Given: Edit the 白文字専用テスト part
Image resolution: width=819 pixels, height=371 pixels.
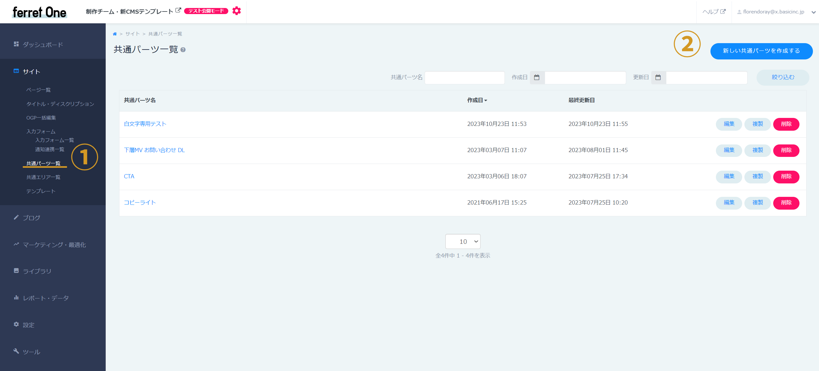Looking at the screenshot, I should 729,124.
